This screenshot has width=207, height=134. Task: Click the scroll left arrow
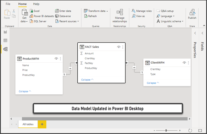(x=11, y=119)
